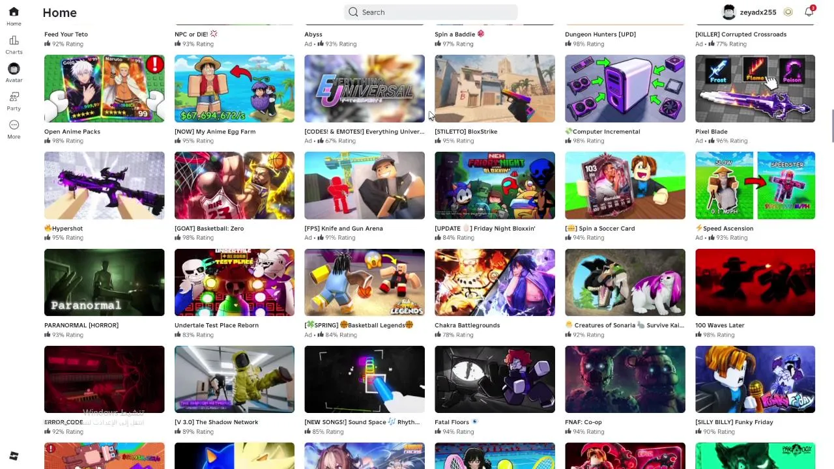Click the Chakra Battlegrounds title text
The height and width of the screenshot is (469, 834).
tap(467, 325)
